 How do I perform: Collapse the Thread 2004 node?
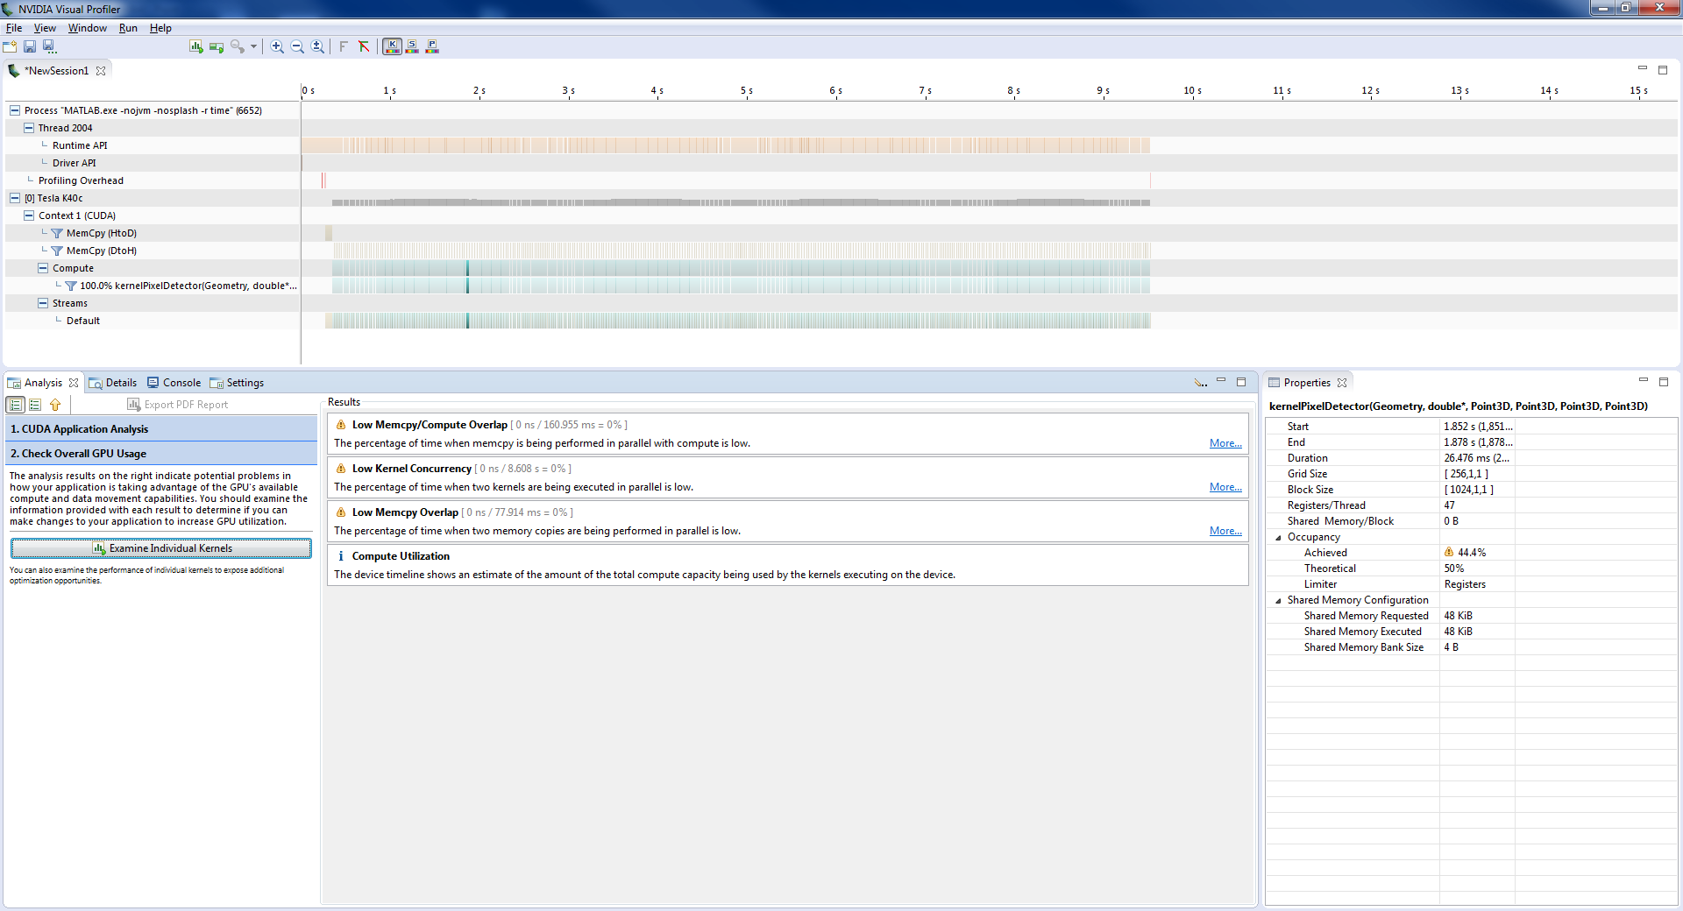(x=29, y=128)
